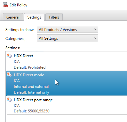Viewport: 127px width, 122px height.
Task: Click the All Products / Versions dropdown arrow
Action: coord(95,29)
